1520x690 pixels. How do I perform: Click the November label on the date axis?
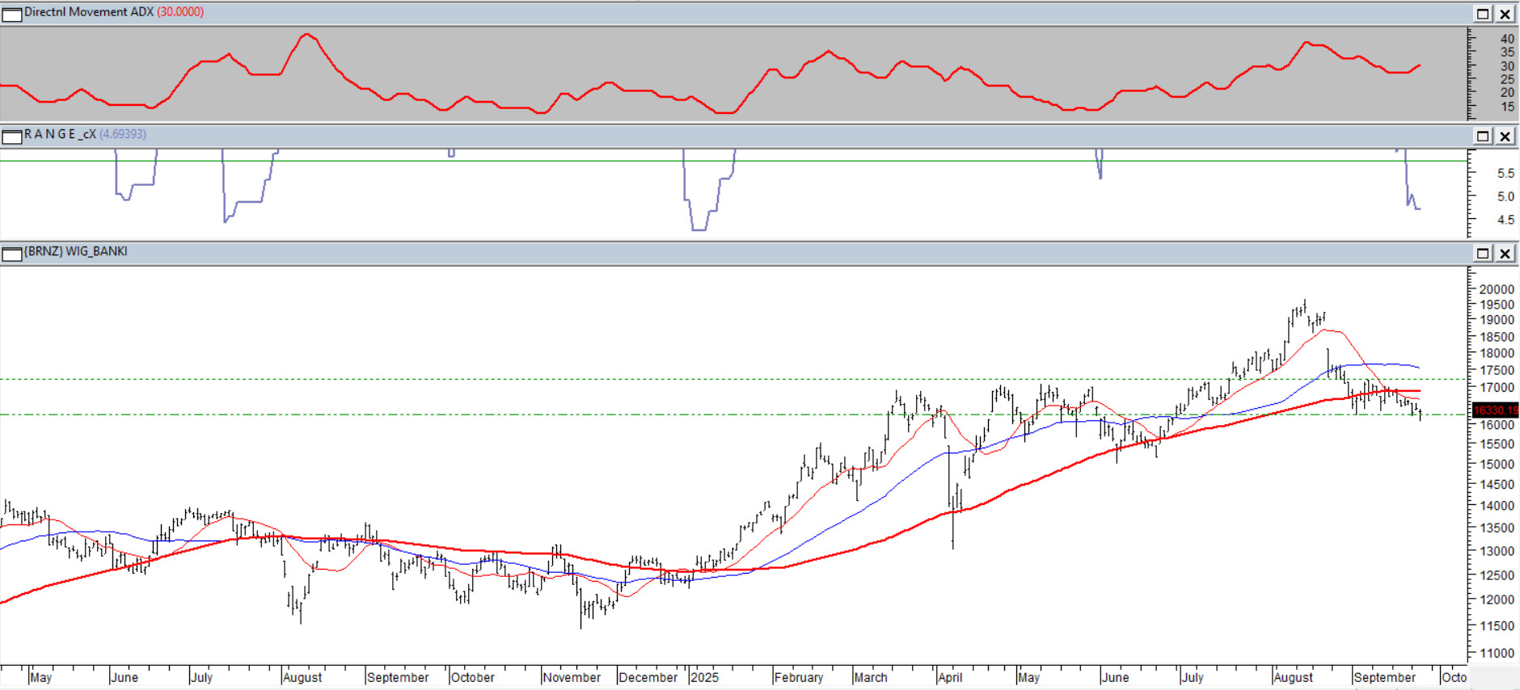572,677
